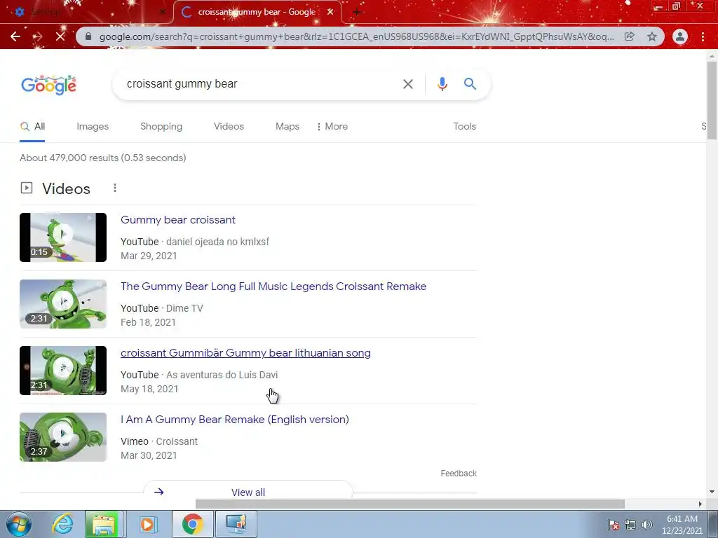
Task: Open 'croissant Gummibär Gummy bear lithuanian song' link
Action: (x=245, y=353)
